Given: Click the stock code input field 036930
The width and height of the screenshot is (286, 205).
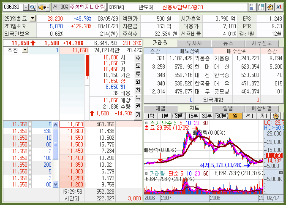Looking at the screenshot, I should [13, 7].
